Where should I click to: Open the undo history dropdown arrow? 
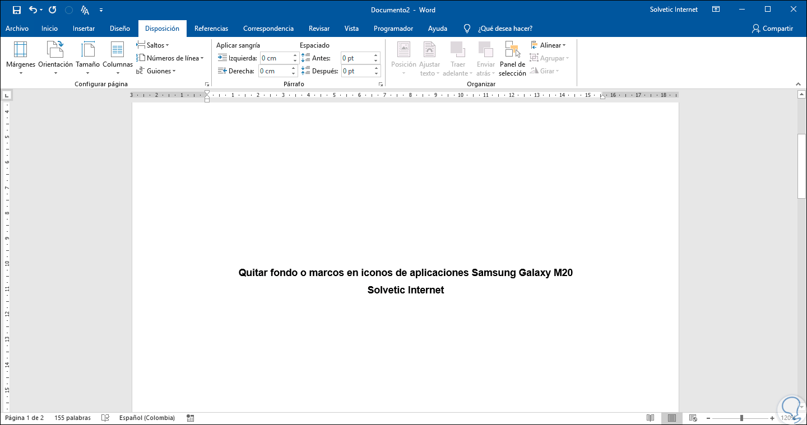[41, 10]
